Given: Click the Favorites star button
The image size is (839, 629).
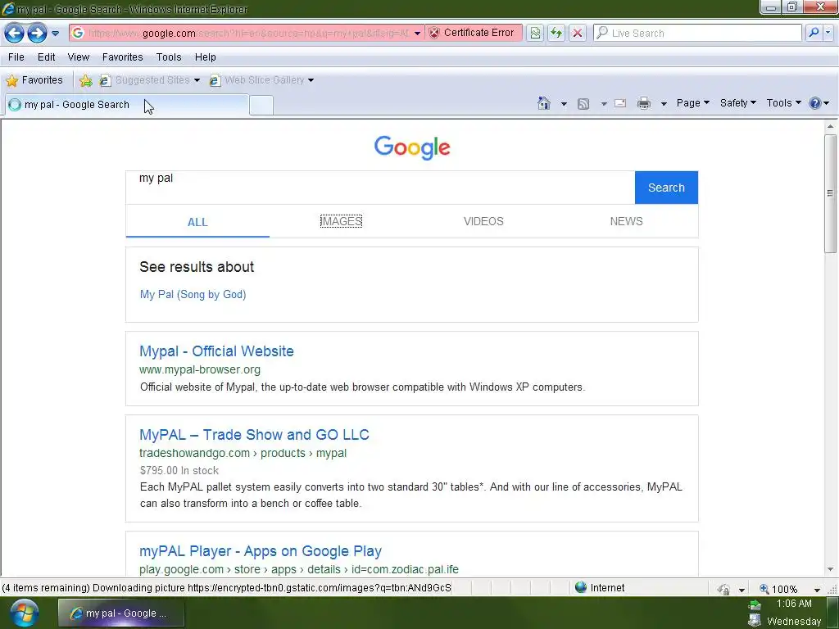Looking at the screenshot, I should tap(34, 80).
